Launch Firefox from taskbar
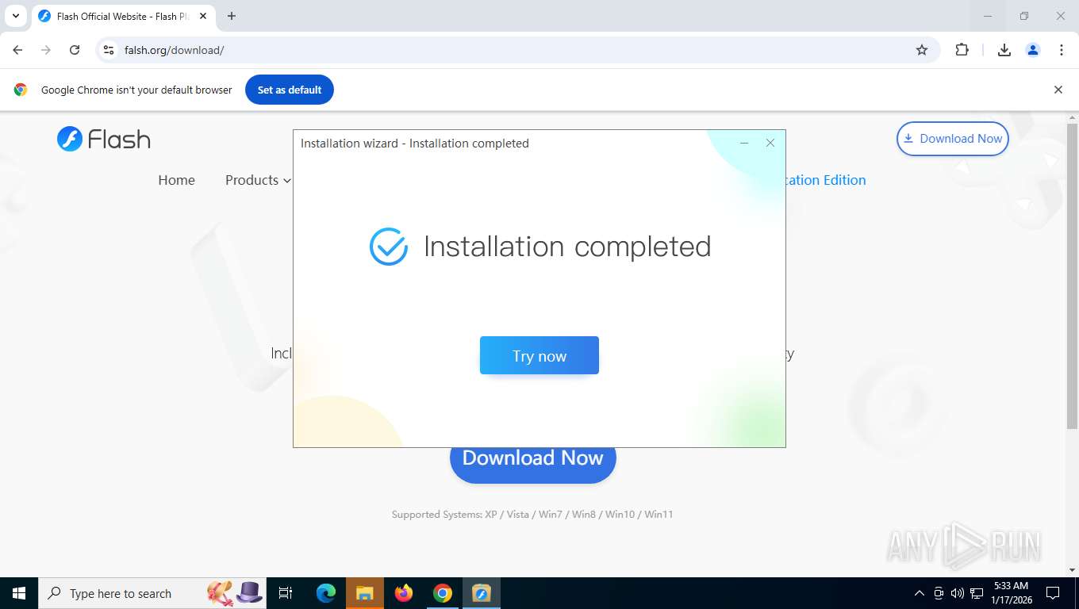The height and width of the screenshot is (609, 1079). click(x=404, y=593)
